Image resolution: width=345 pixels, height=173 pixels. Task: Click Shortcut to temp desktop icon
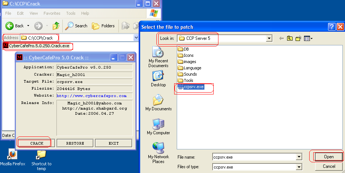tap(41, 160)
